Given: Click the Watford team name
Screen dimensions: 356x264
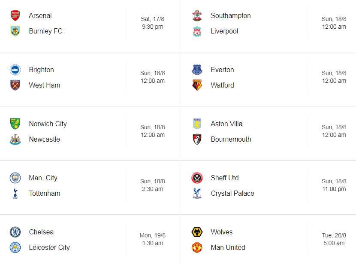Looking at the screenshot, I should (222, 85).
